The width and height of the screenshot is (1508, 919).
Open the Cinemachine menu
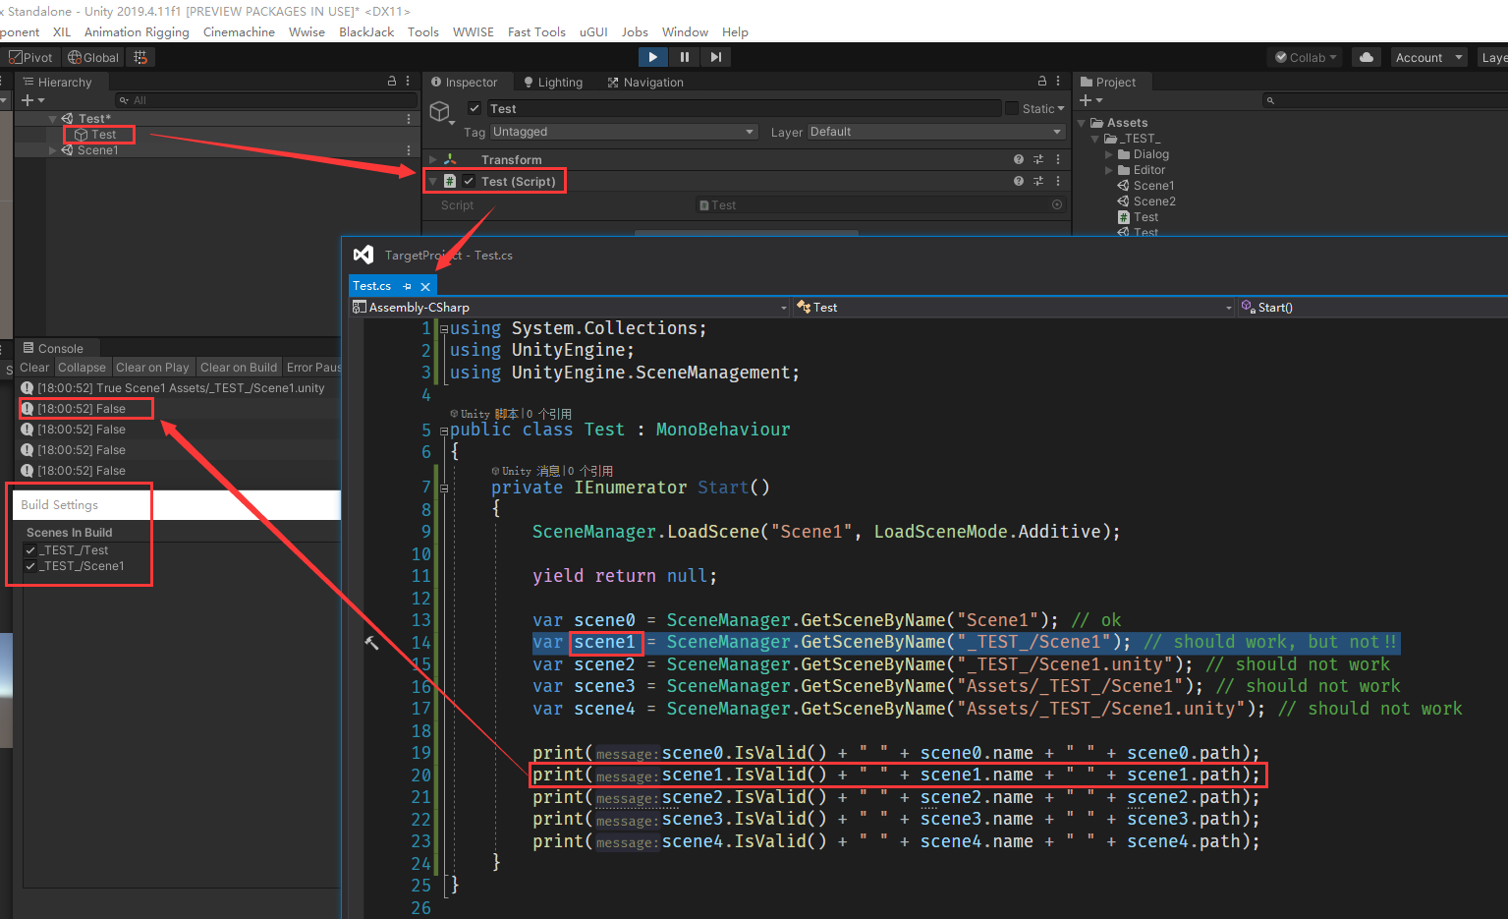239,31
